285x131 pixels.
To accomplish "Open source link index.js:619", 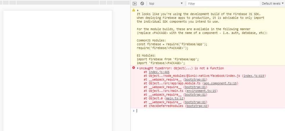I will 254,76.
